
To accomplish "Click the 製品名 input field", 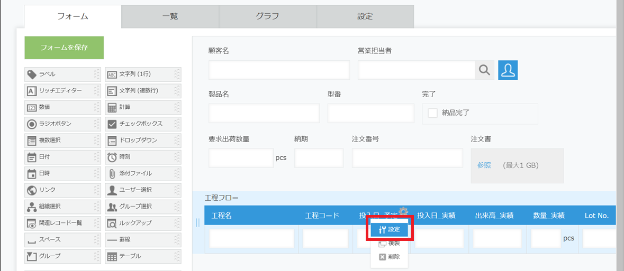I will pyautogui.click(x=264, y=113).
